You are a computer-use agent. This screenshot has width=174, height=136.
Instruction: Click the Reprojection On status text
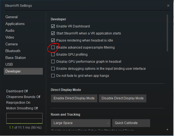click(x=18, y=102)
